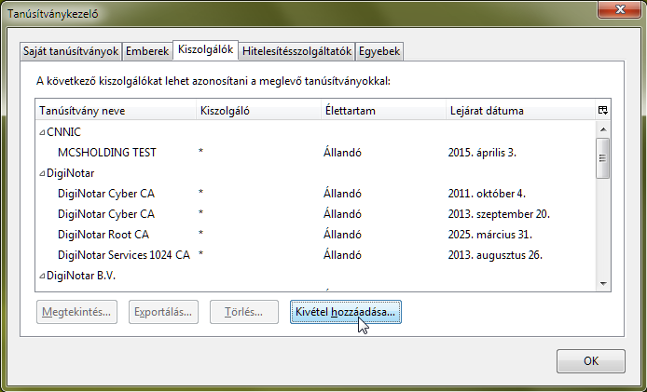This screenshot has height=392, width=647.
Task: Switch to the Saját tanúsítványok tab
Action: 71,51
